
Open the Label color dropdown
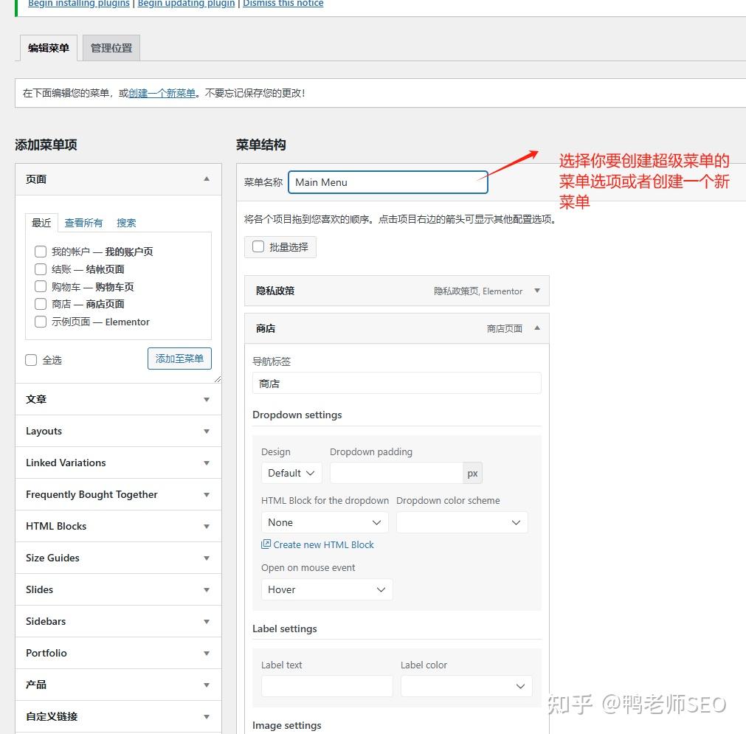[466, 686]
